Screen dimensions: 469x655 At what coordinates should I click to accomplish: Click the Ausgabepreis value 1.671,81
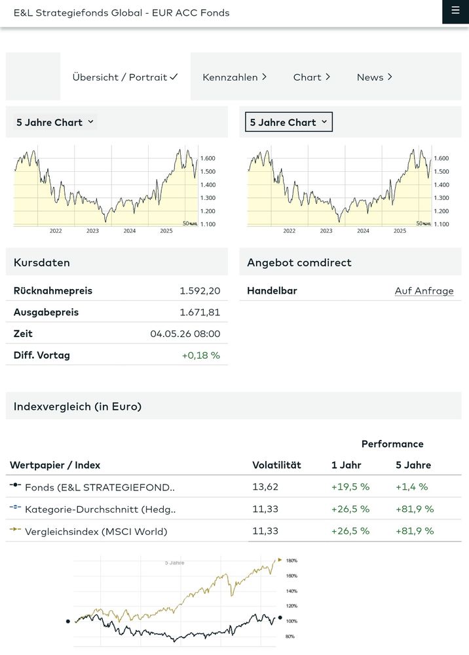click(200, 313)
